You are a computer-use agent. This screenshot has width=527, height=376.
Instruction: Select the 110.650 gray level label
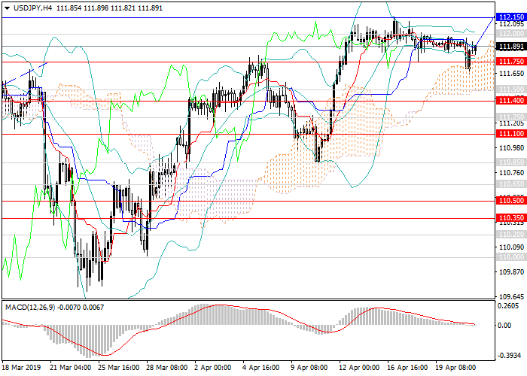pos(511,184)
